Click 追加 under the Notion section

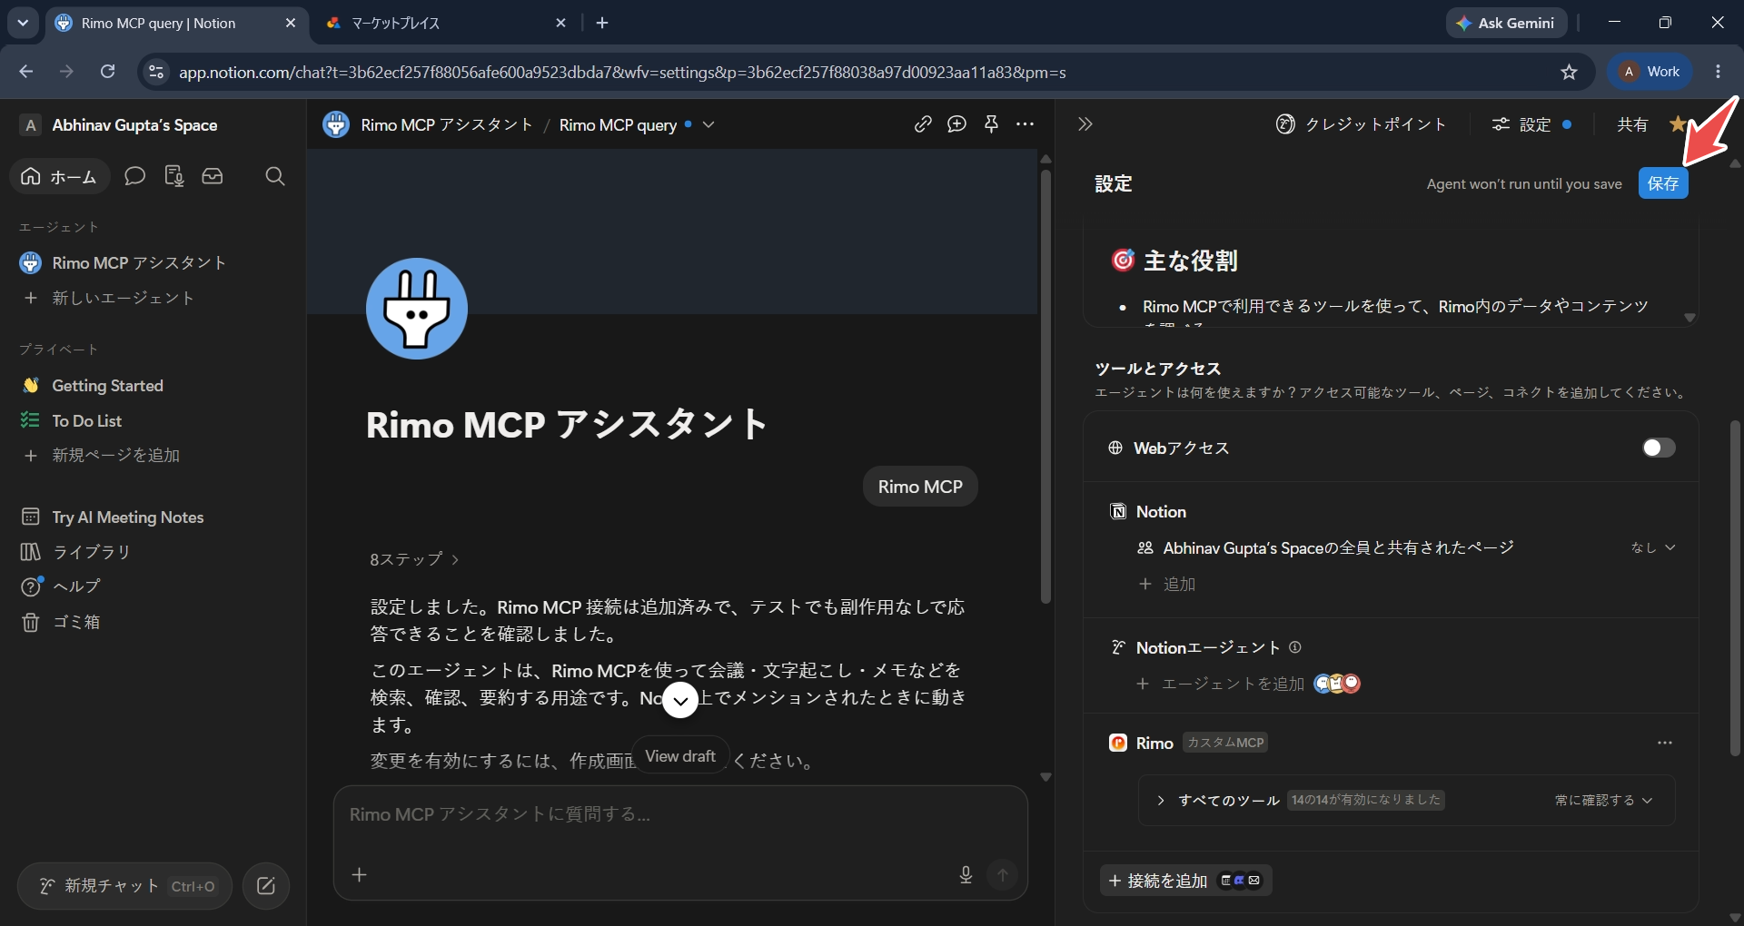tap(1167, 584)
